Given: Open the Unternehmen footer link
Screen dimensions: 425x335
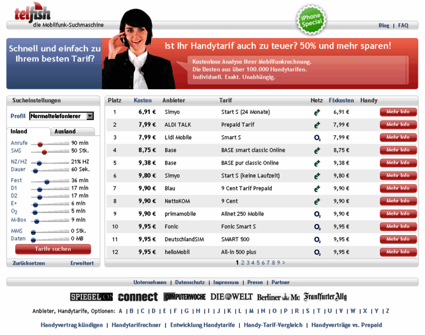Looking at the screenshot, I should coord(150,282).
